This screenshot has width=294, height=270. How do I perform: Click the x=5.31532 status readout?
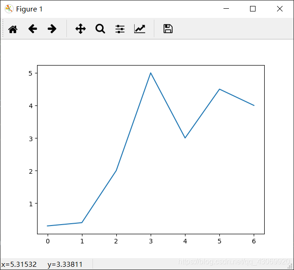pos(19,264)
